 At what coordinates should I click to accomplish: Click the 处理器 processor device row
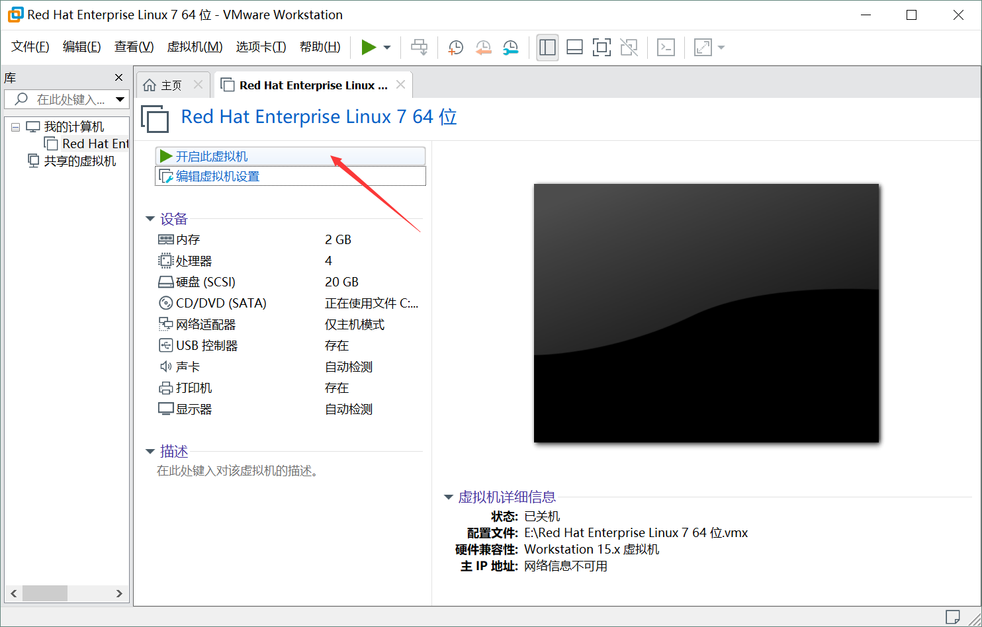click(x=290, y=261)
